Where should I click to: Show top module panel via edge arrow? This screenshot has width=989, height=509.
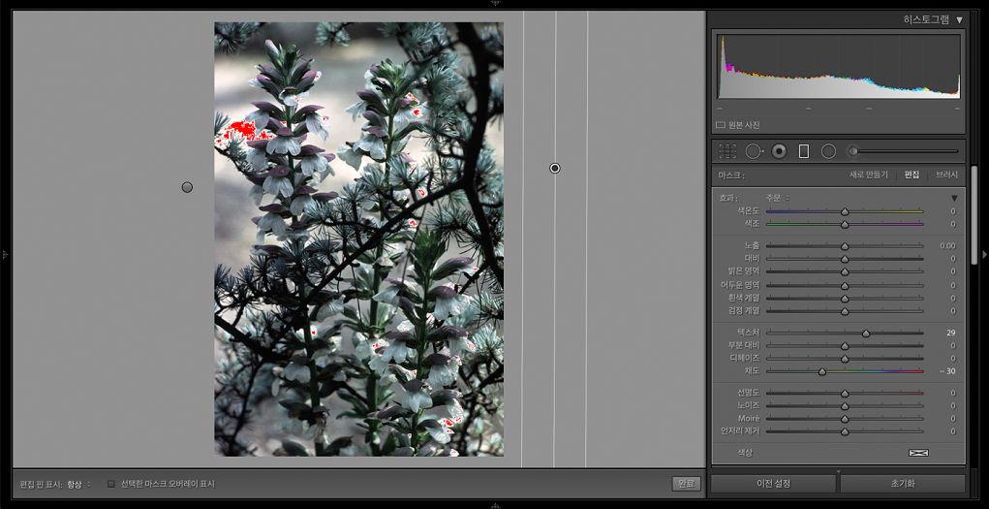(x=495, y=3)
